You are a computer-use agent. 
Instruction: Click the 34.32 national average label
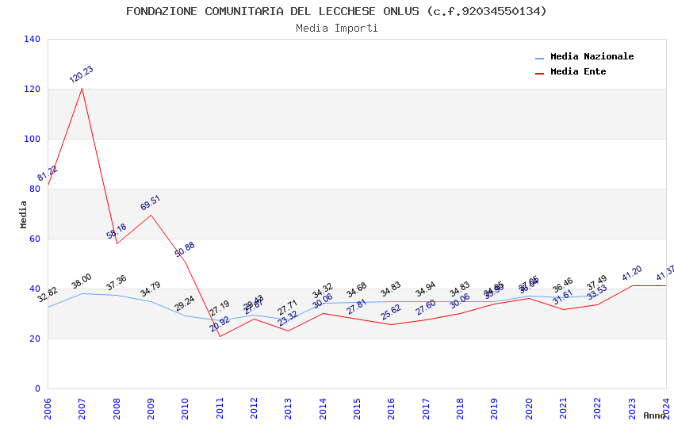click(323, 291)
